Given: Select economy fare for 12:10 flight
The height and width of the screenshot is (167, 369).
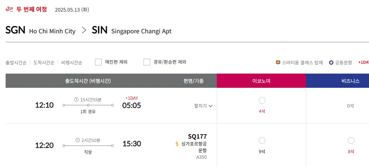Looking at the screenshot, I should coord(262,101).
